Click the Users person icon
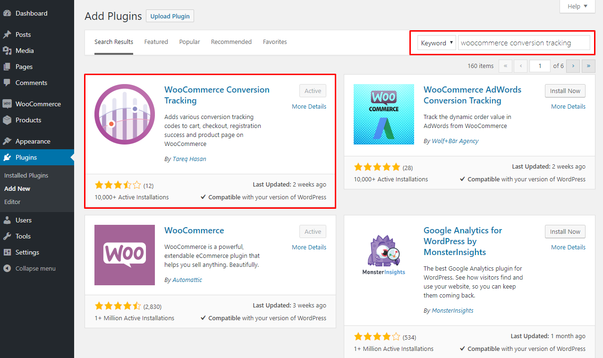Screen dimensions: 603x358 coord(7,220)
